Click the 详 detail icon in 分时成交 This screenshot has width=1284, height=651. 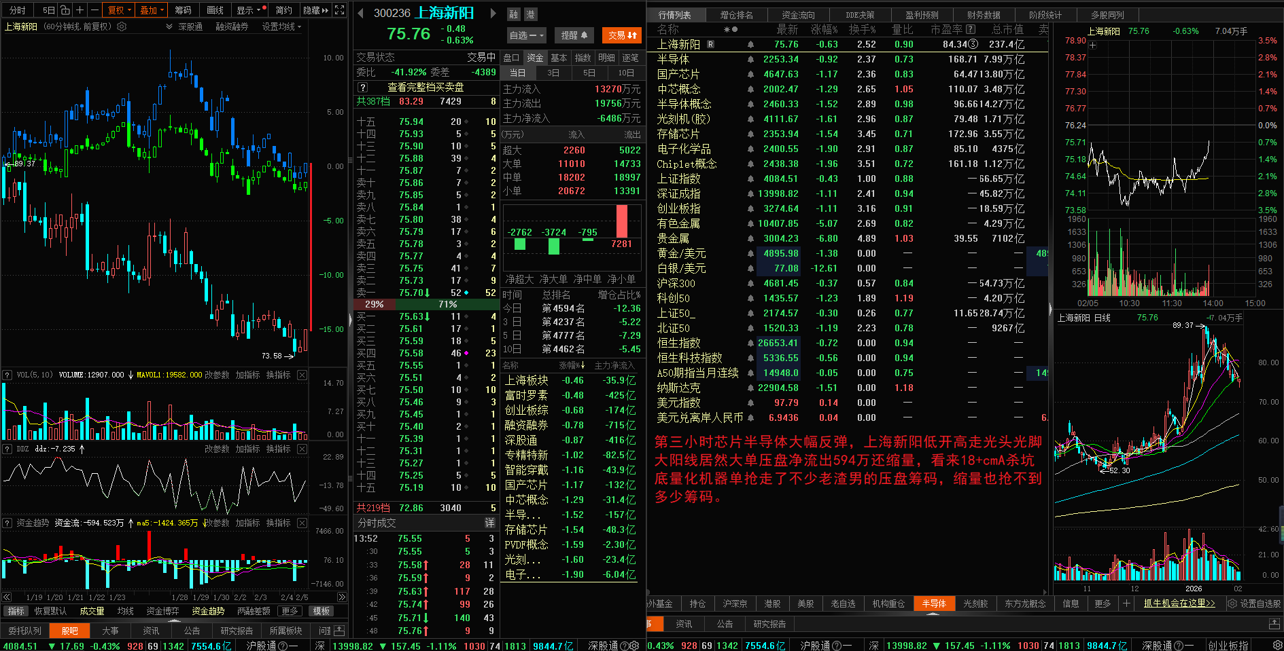point(489,523)
